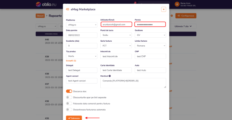Open the Gestiune GV dropdown
The height and width of the screenshot is (120, 232).
pyautogui.click(x=150, y=35)
